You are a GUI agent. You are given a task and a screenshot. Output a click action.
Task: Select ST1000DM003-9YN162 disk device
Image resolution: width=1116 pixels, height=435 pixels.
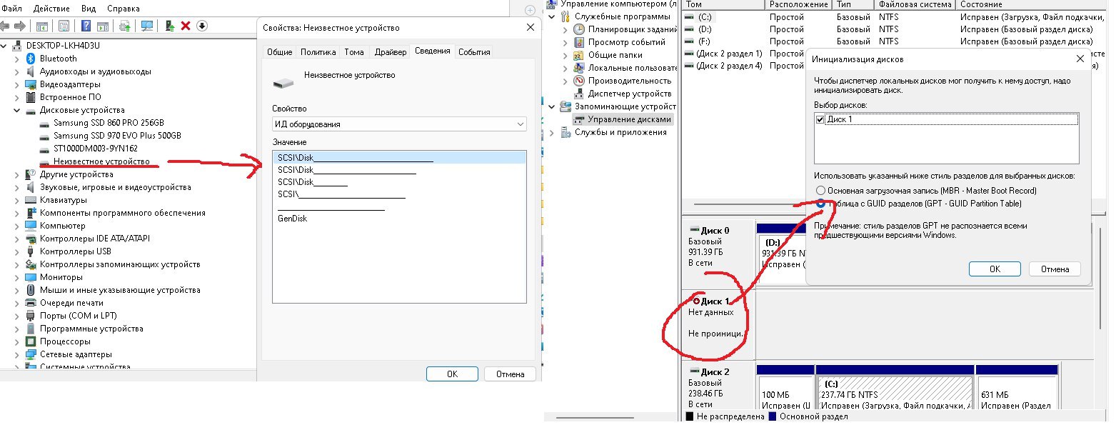tap(95, 149)
